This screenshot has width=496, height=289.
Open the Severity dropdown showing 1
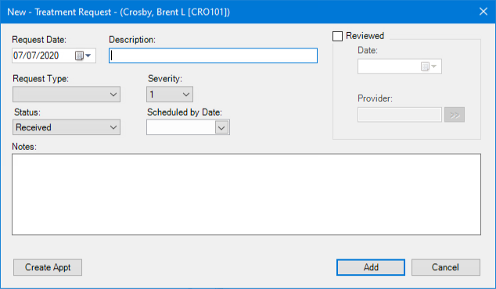click(x=170, y=95)
